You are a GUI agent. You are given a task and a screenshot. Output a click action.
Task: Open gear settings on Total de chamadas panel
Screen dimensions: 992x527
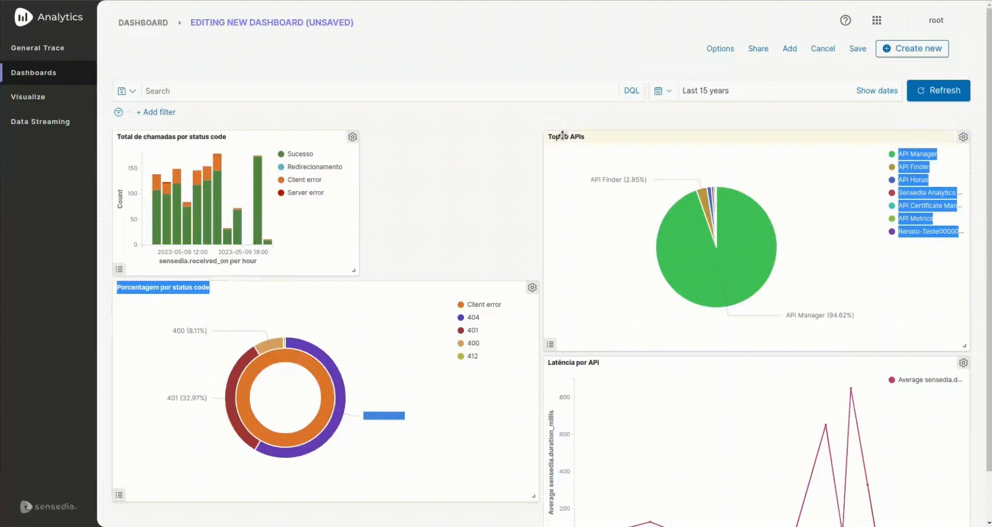(x=352, y=137)
